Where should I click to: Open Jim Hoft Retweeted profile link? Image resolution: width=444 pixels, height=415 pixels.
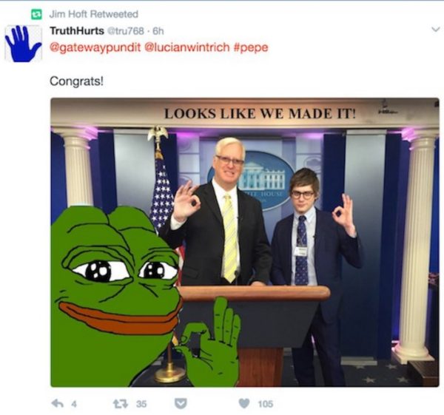tap(94, 14)
